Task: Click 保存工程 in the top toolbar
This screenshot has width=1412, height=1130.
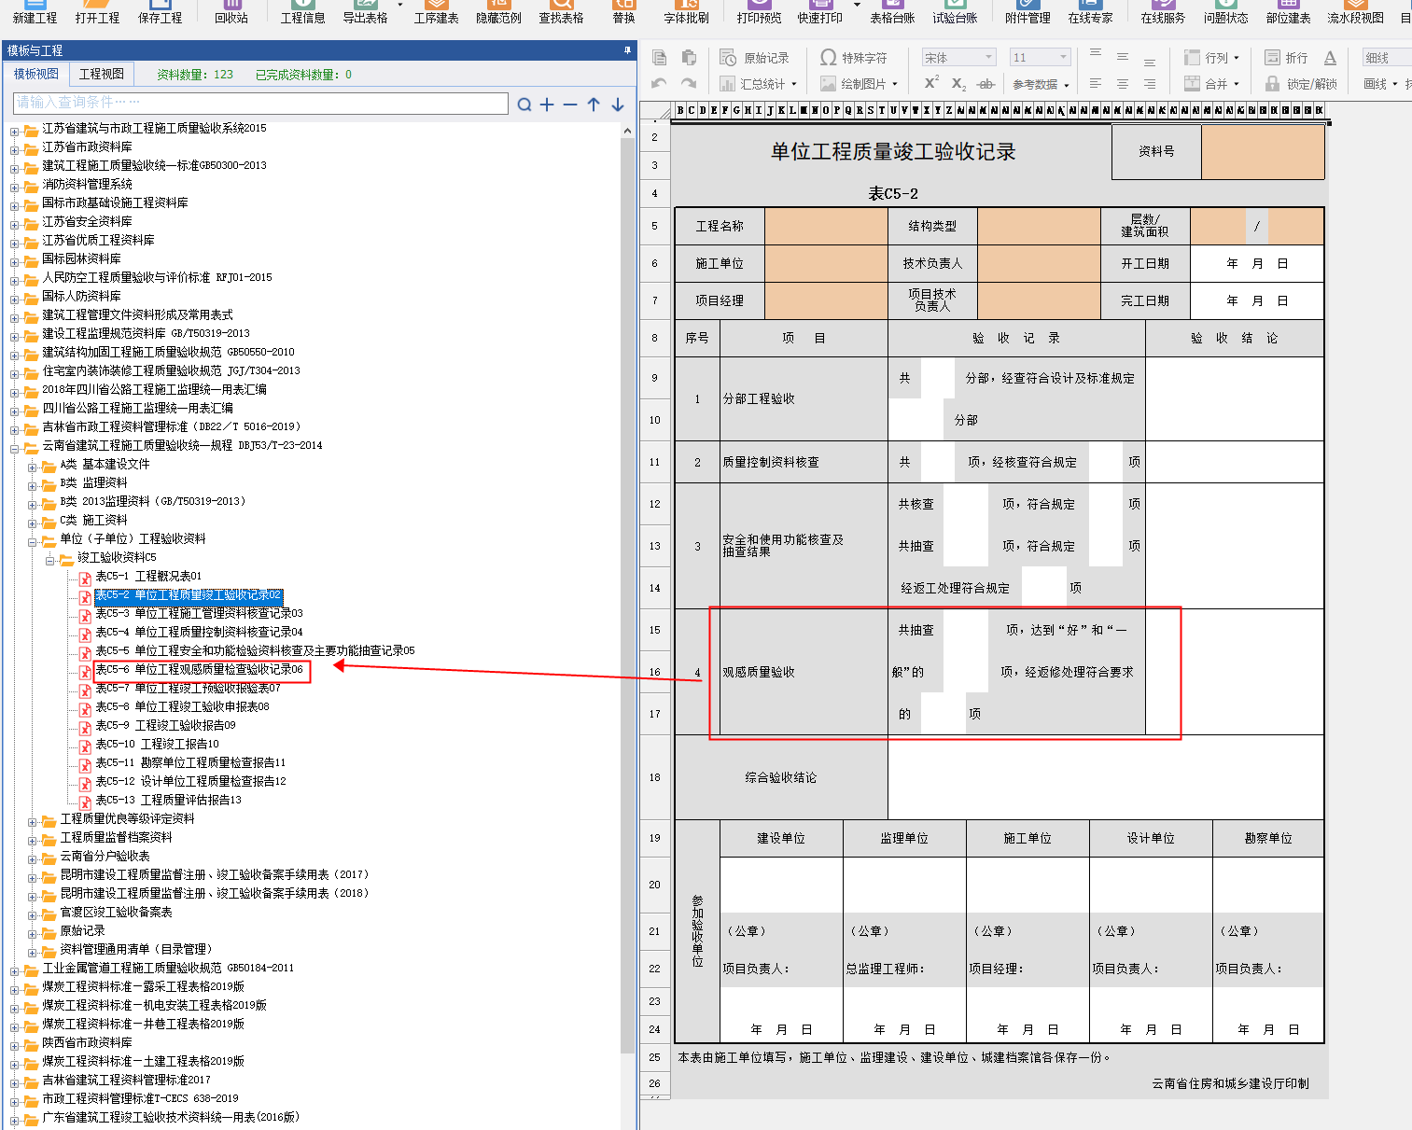Action: tap(161, 12)
